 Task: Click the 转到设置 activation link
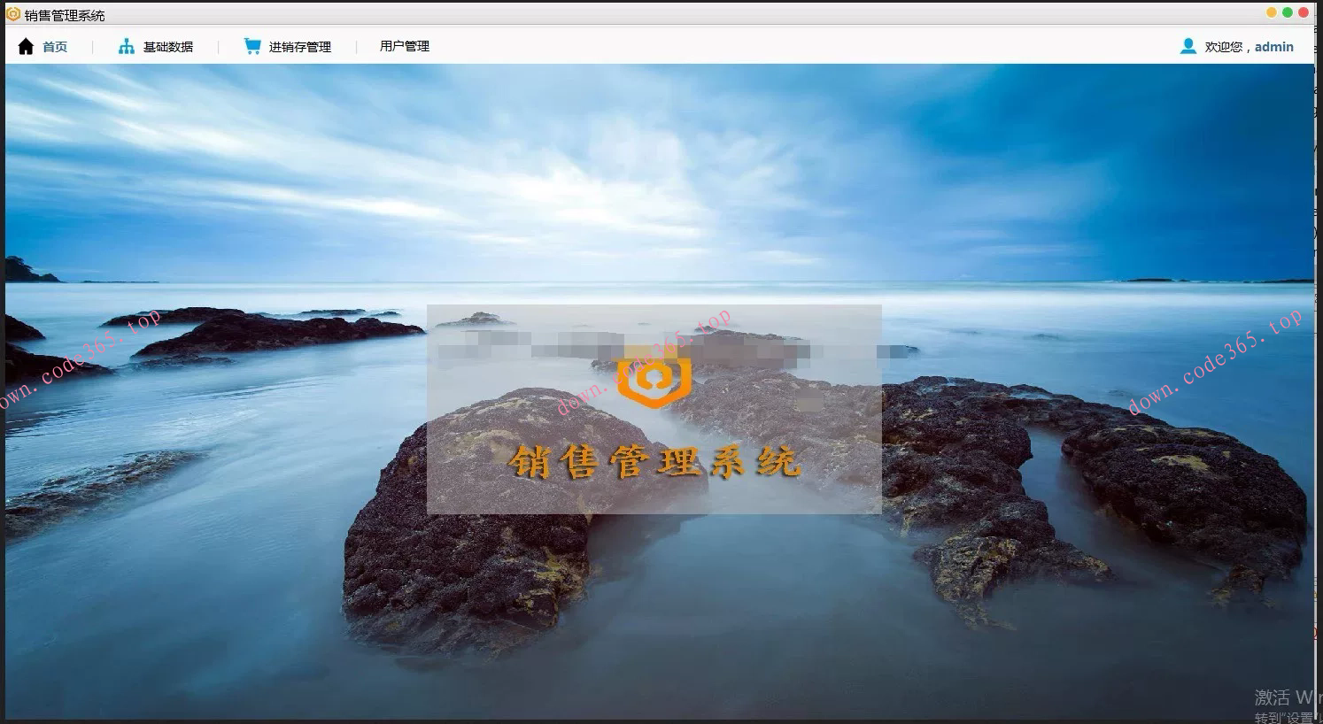click(x=1280, y=716)
